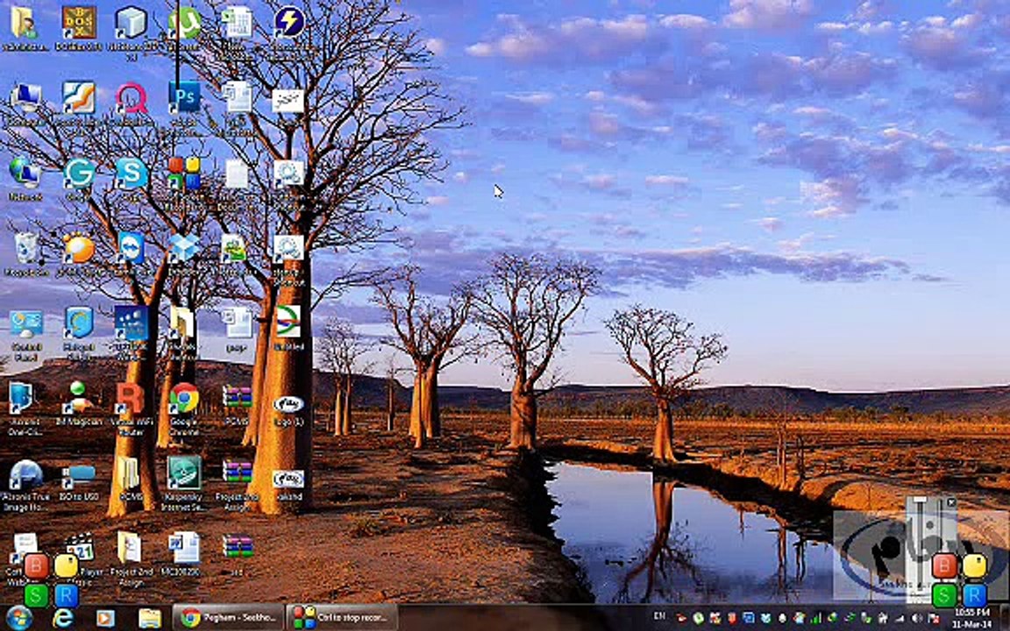This screenshot has height=631, width=1010.
Task: Open the TeamViewer desktop shortcut
Action: coord(132,249)
